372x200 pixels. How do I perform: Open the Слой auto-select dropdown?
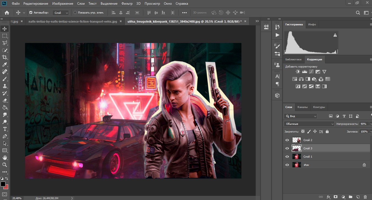point(60,13)
